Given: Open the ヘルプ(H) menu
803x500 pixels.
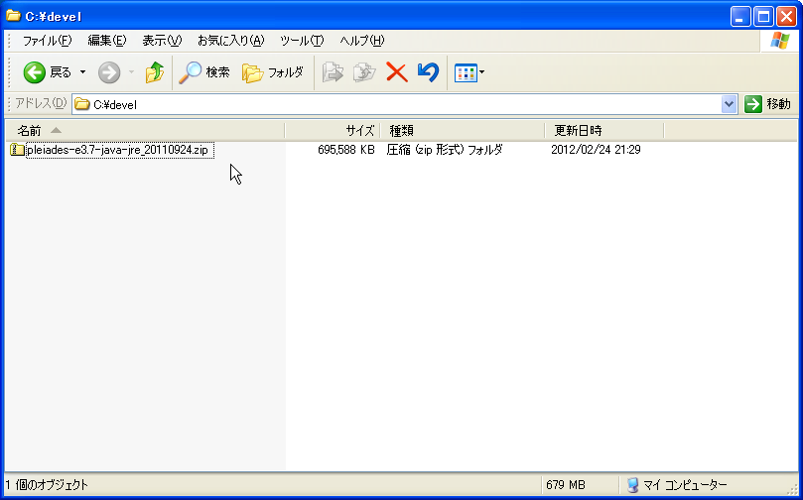Looking at the screenshot, I should (361, 41).
